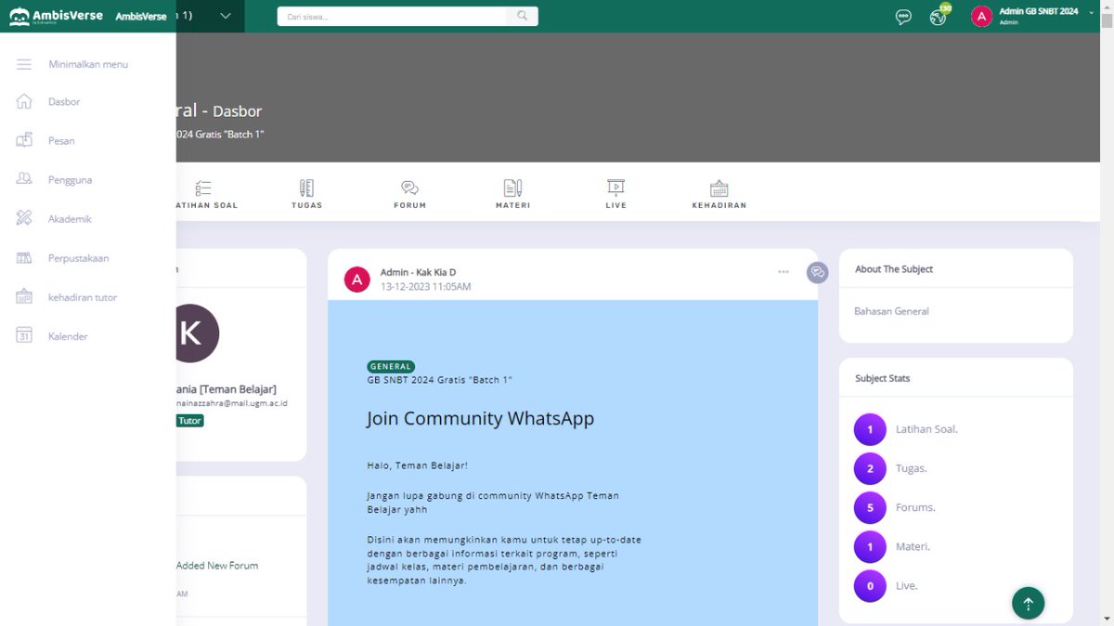1114x626 pixels.
Task: Click the Forums count circle showing 5
Action: click(870, 507)
